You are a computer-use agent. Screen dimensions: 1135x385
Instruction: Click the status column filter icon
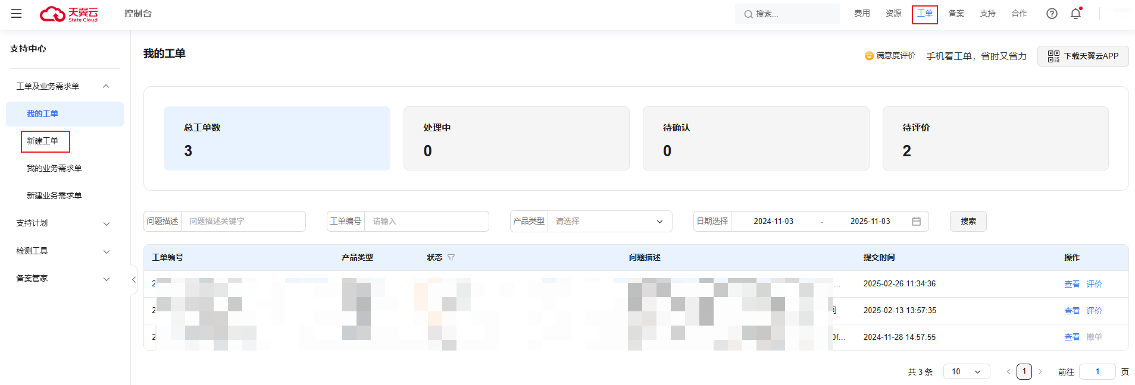coord(451,257)
